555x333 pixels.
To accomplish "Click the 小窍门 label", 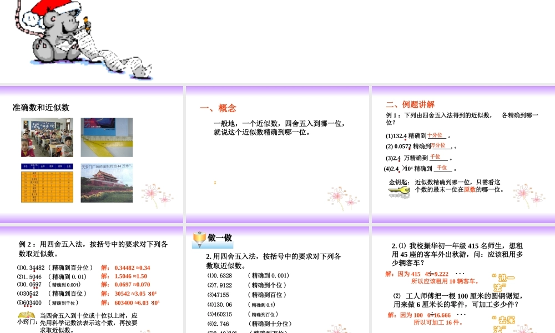I will pyautogui.click(x=28, y=322).
